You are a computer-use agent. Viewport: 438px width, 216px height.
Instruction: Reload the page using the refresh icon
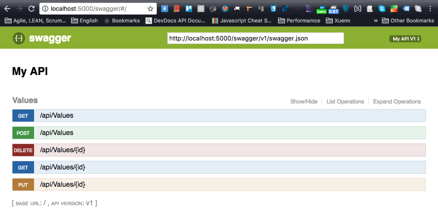coord(31,9)
